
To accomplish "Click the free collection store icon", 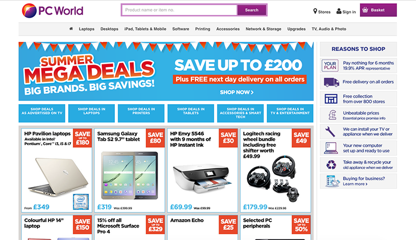I will point(331,99).
